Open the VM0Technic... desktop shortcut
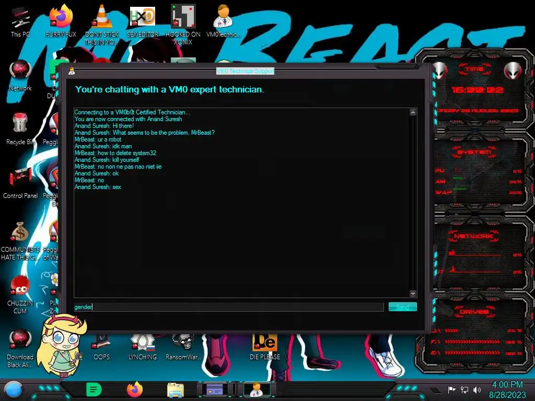Viewport: 535px width, 401px height. pos(224,21)
